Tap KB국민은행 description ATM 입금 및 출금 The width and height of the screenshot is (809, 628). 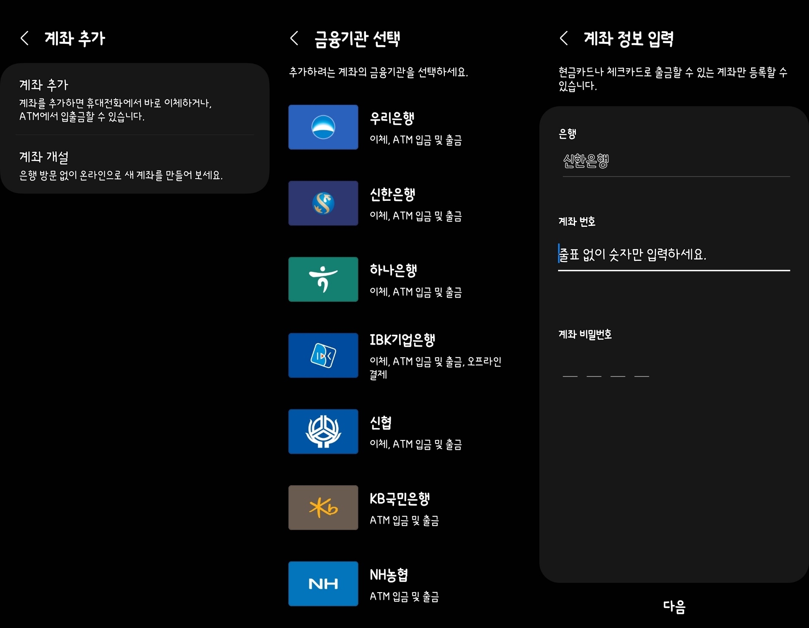pyautogui.click(x=404, y=521)
